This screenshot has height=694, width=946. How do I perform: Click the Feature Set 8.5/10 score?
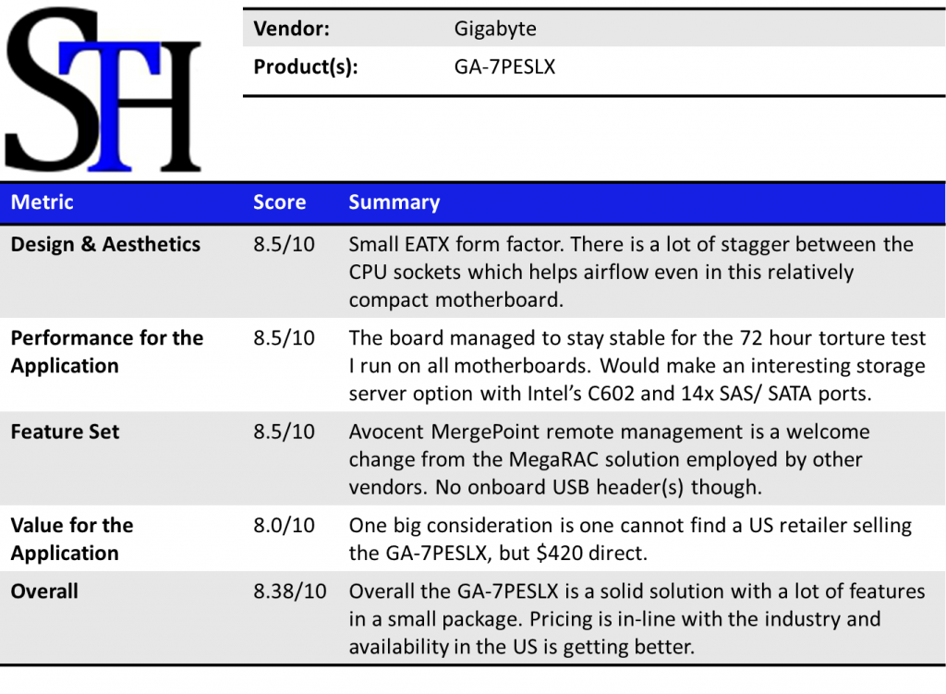[284, 432]
